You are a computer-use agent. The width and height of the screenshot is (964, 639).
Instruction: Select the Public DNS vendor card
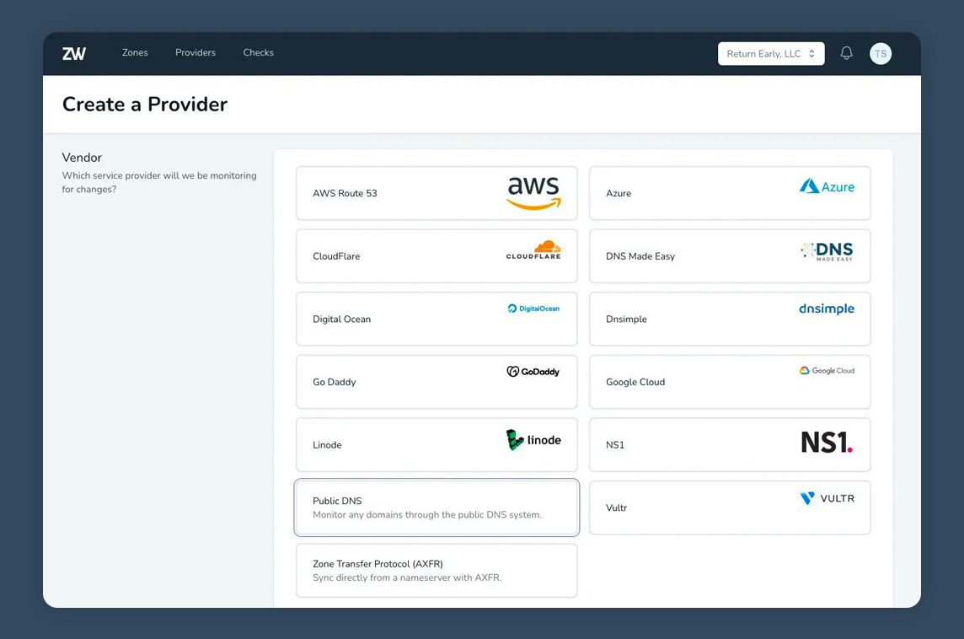click(x=436, y=507)
